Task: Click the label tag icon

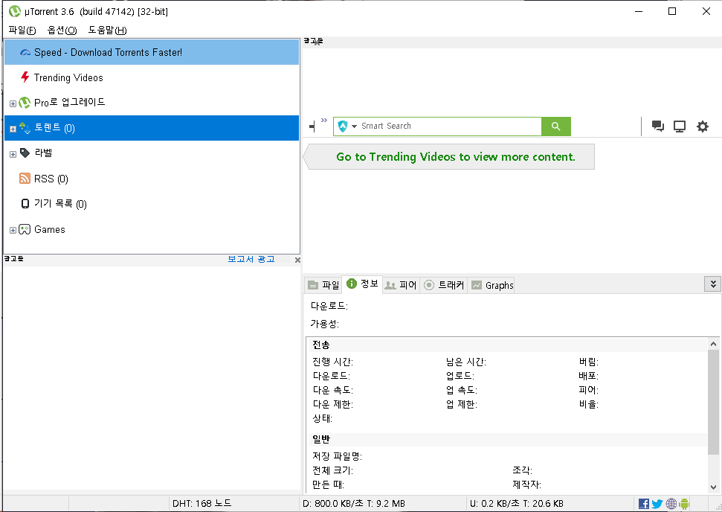Action: tap(25, 153)
